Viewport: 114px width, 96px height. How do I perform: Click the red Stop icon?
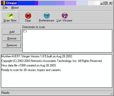[28, 16]
